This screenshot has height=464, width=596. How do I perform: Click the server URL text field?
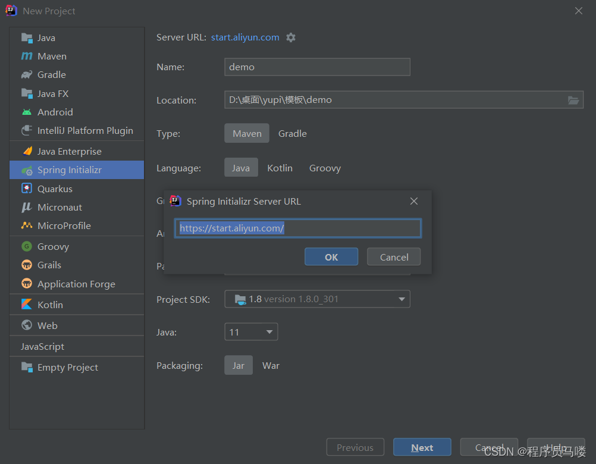click(298, 228)
